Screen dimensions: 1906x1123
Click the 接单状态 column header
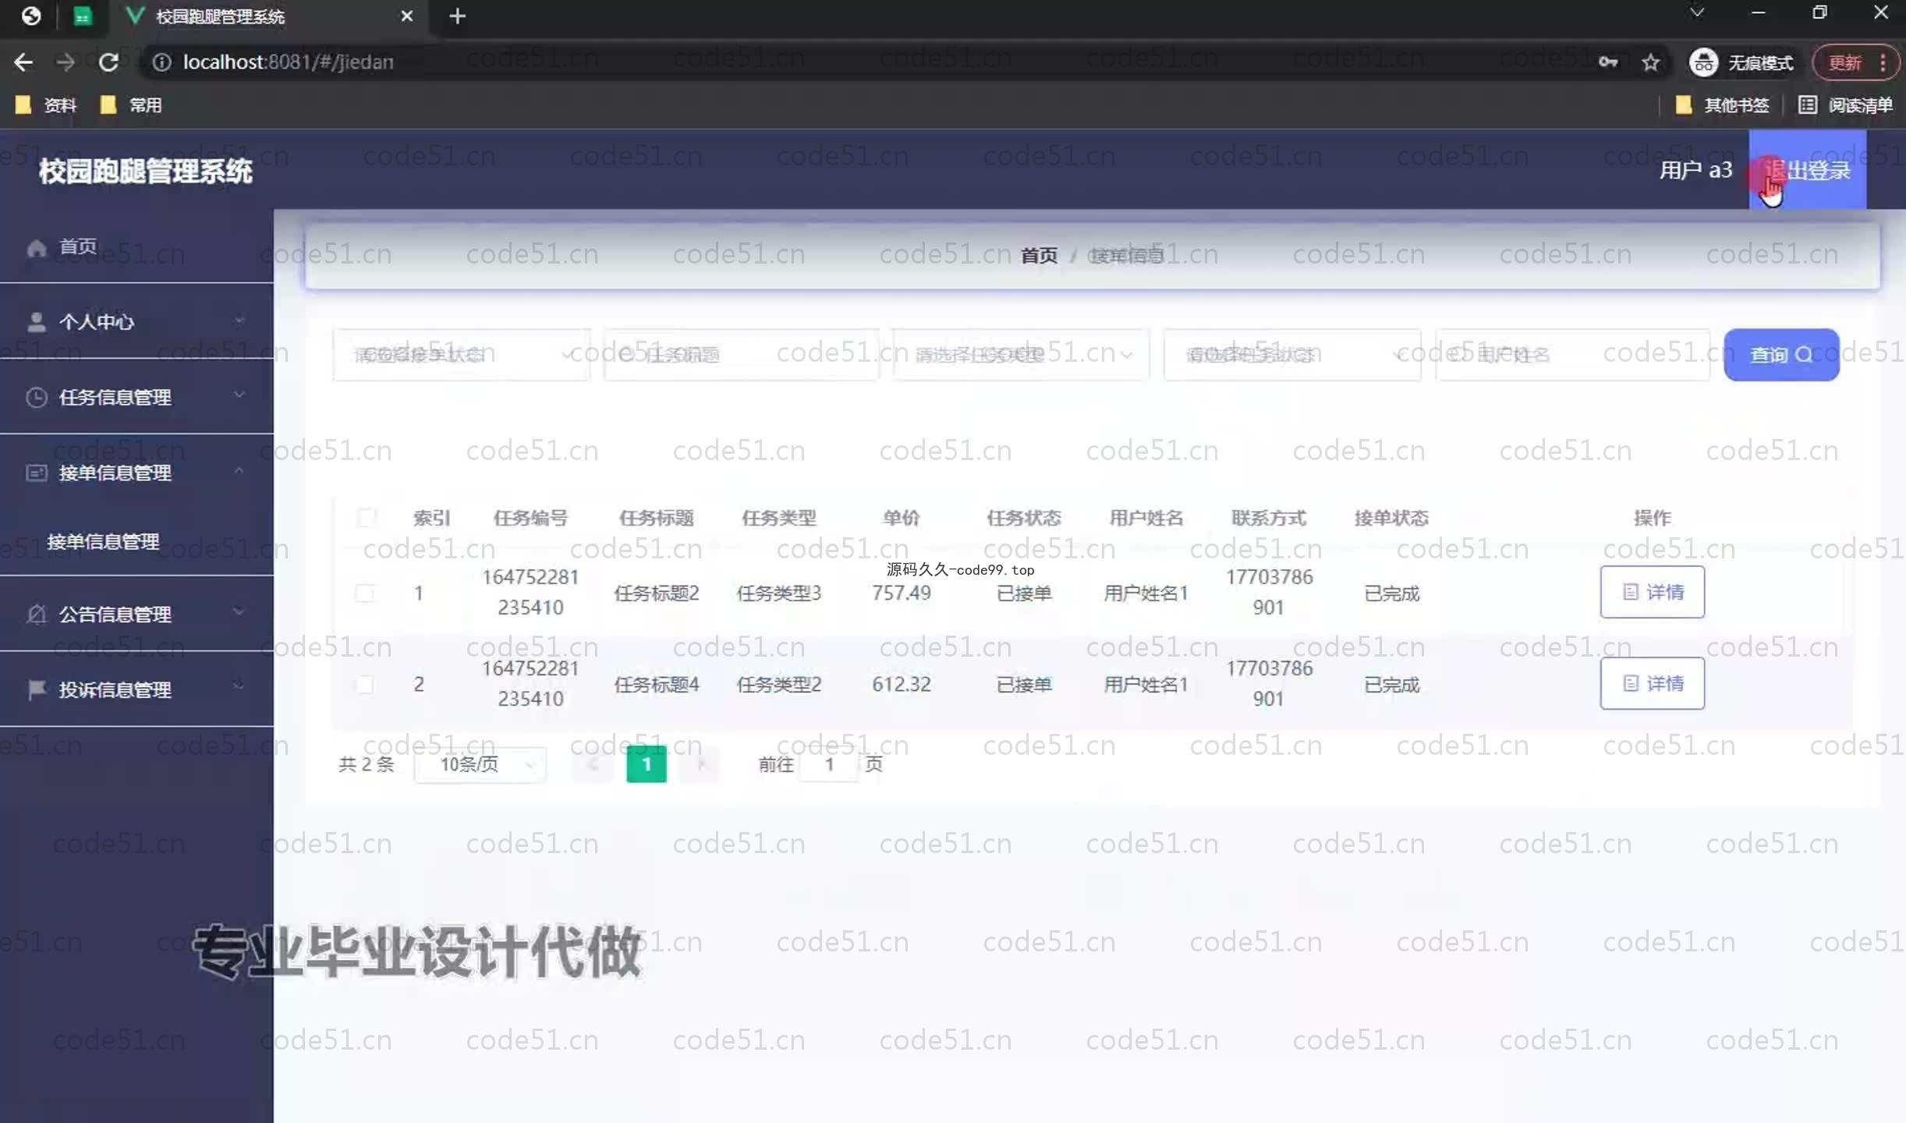coord(1391,517)
